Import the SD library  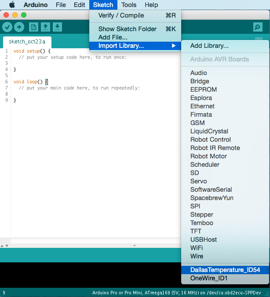click(x=225, y=173)
